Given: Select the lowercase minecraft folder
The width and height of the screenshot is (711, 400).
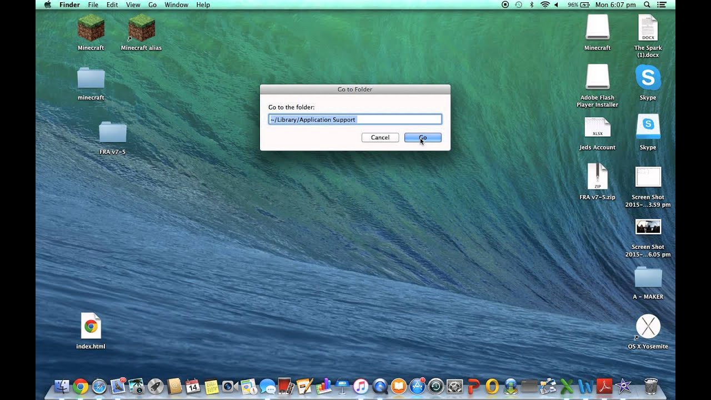Looking at the screenshot, I should tap(91, 78).
